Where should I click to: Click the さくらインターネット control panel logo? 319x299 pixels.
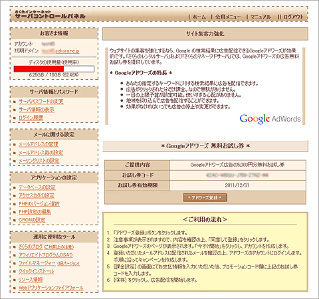coord(50,15)
